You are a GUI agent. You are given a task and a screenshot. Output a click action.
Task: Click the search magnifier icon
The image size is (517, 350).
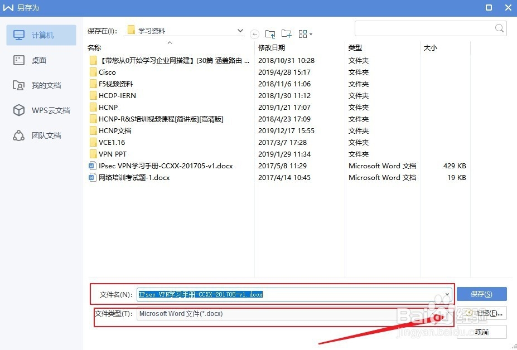pos(499,28)
